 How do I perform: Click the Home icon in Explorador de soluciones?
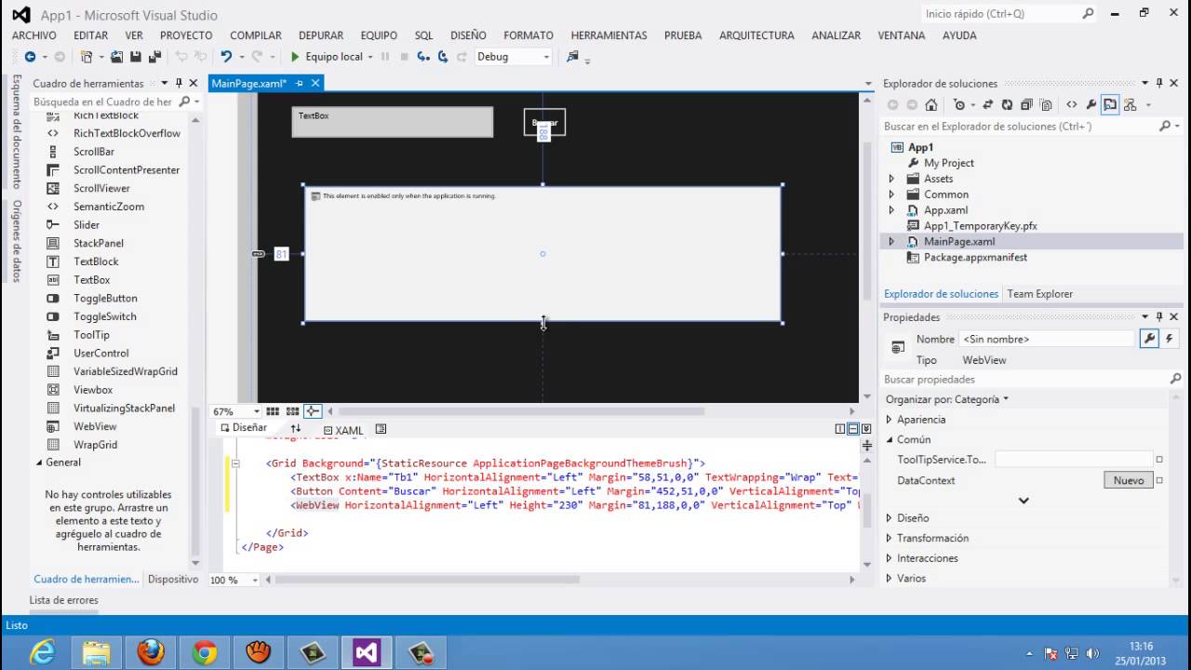pyautogui.click(x=931, y=105)
